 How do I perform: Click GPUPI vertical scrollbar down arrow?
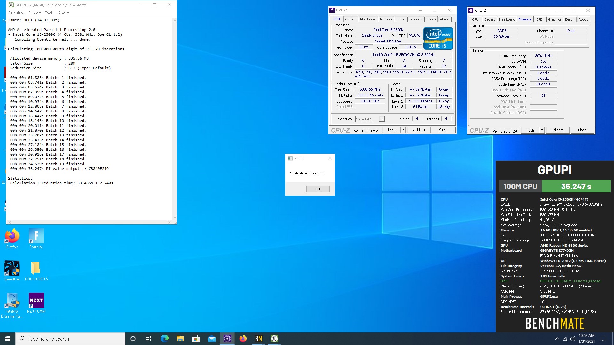click(x=175, y=217)
